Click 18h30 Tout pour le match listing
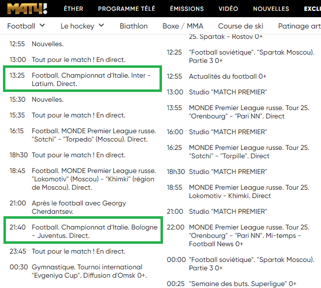The height and width of the screenshot is (288, 321). coord(67,155)
